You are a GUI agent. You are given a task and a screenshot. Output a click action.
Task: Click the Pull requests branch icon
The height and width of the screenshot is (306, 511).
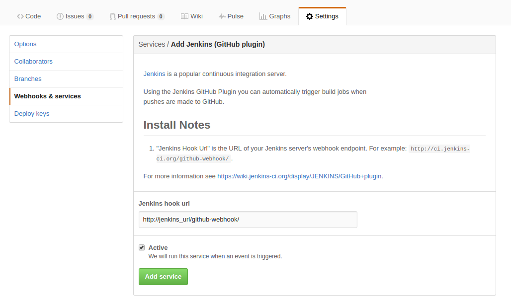(x=112, y=16)
